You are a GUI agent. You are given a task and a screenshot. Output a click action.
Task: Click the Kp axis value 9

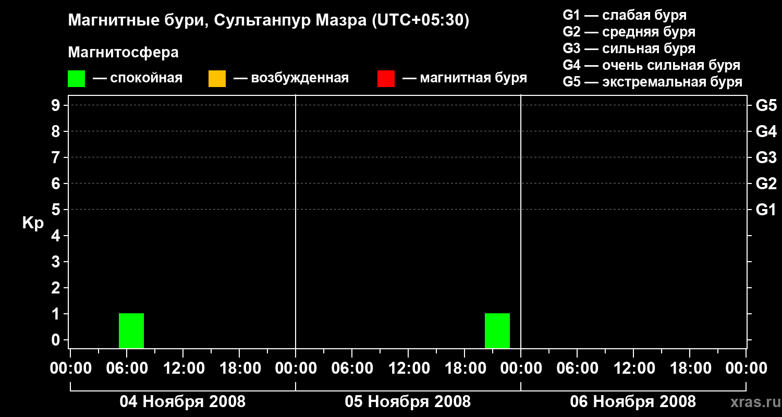[57, 105]
